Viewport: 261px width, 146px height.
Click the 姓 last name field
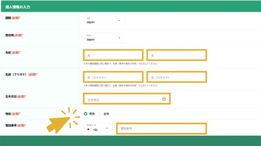click(x=113, y=55)
